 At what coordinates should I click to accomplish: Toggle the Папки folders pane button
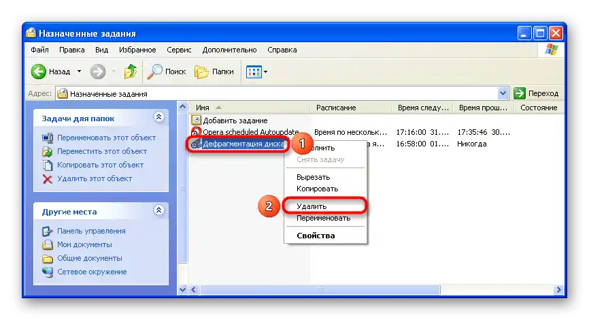tap(214, 71)
